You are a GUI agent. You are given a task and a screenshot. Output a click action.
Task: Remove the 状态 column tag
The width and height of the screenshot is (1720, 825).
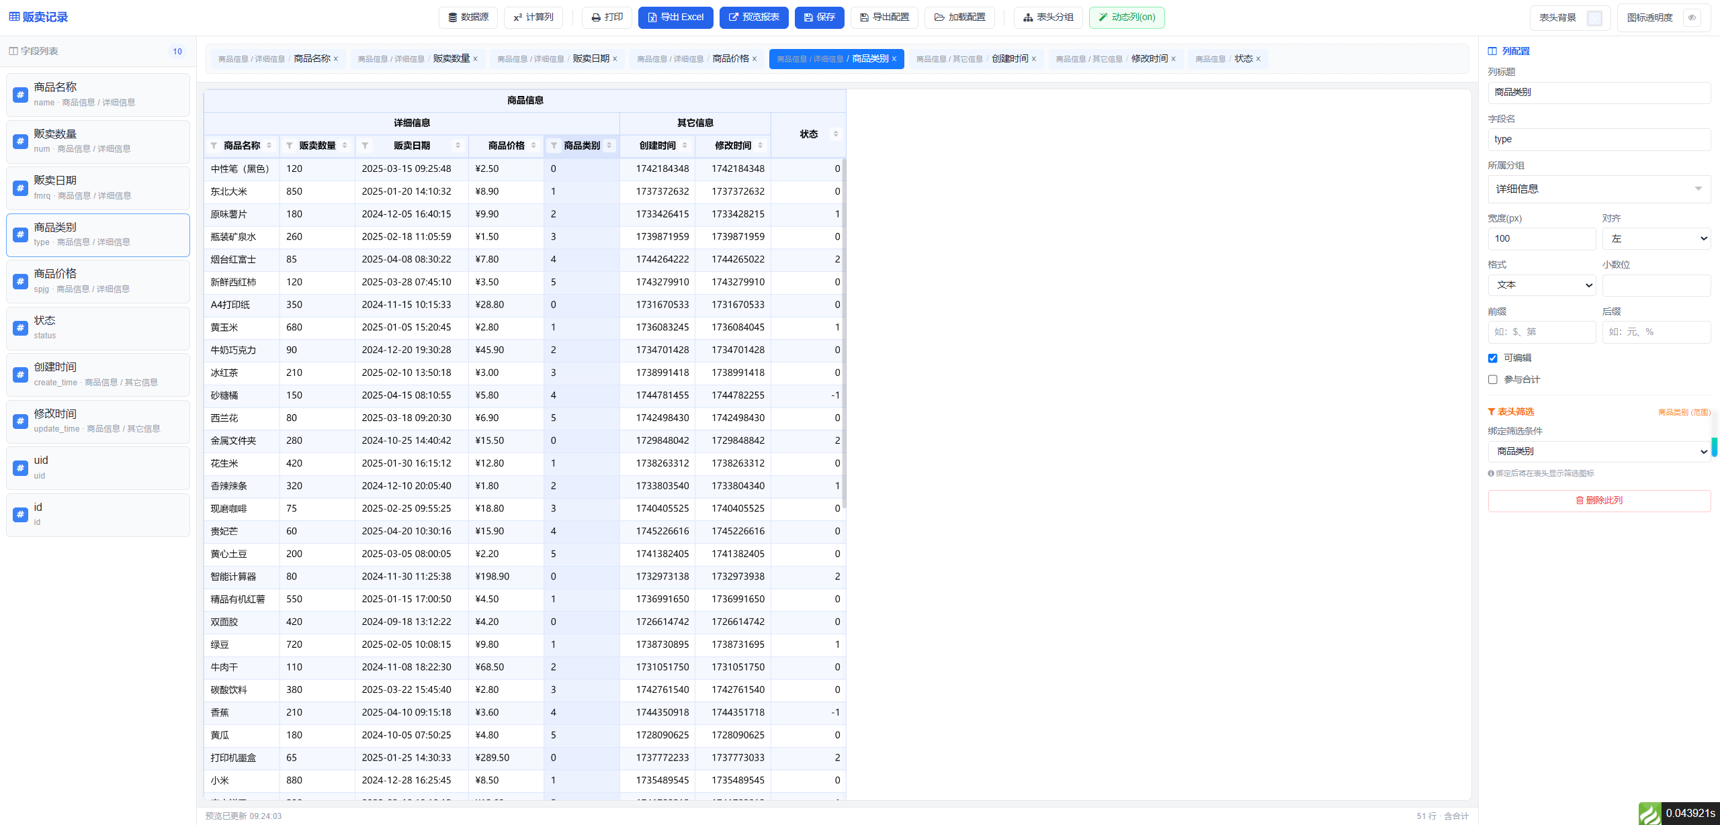pos(1258,59)
